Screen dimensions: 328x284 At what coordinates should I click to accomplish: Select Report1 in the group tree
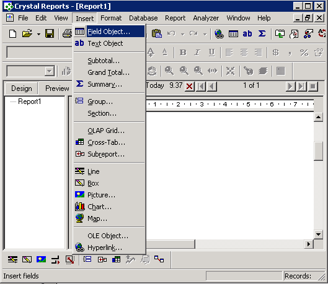pos(30,101)
